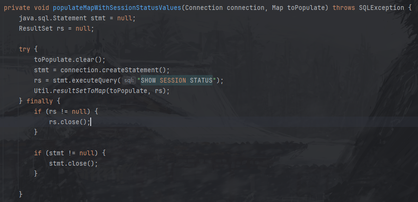The width and height of the screenshot is (418, 202).
Task: Click the finally keyword
Action: [40, 101]
